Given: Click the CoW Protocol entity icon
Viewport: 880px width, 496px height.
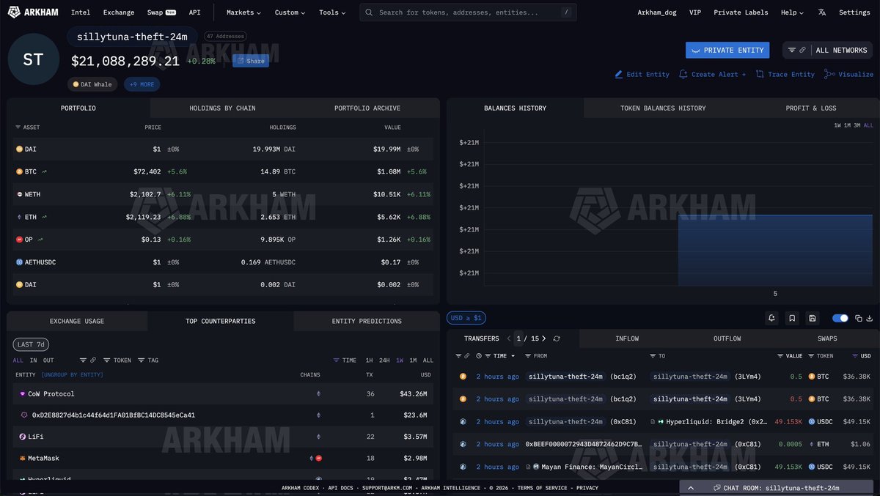Looking at the screenshot, I should [x=23, y=393].
